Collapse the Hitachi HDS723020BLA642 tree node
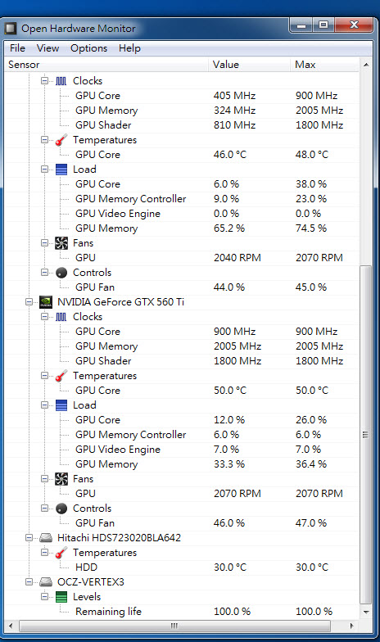 pyautogui.click(x=29, y=537)
